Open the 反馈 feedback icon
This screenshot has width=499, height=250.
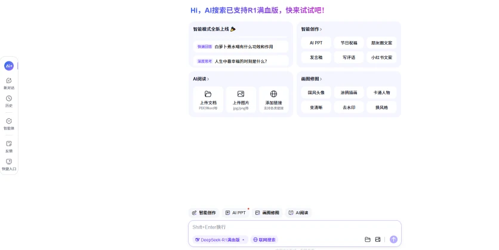[x=9, y=144]
